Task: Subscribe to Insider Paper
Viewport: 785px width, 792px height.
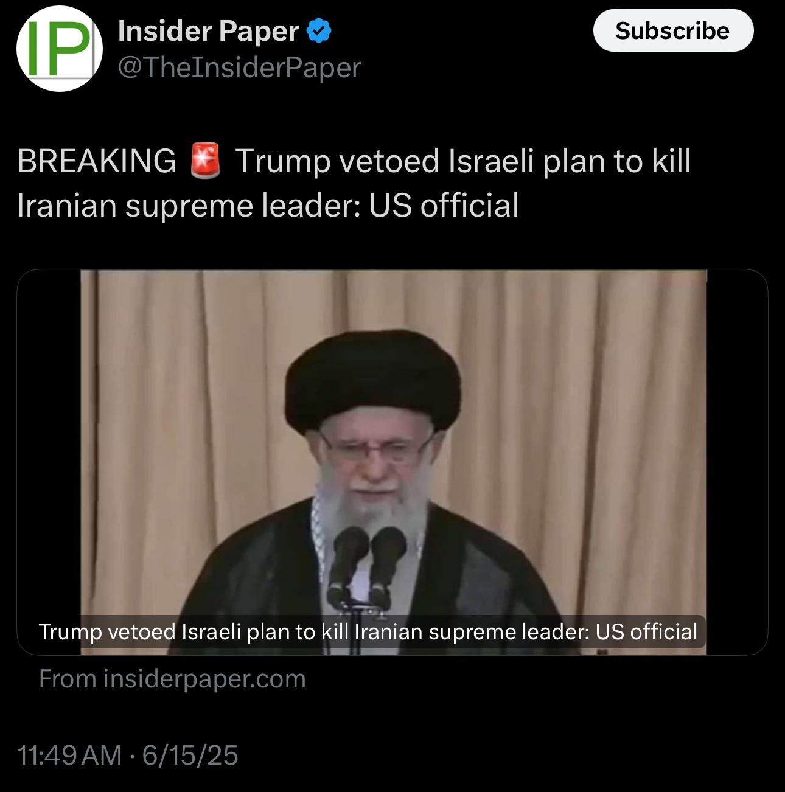Action: pyautogui.click(x=673, y=30)
